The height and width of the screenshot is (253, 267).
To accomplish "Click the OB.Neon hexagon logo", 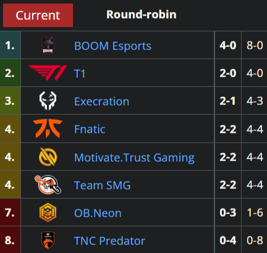I will point(48,212).
